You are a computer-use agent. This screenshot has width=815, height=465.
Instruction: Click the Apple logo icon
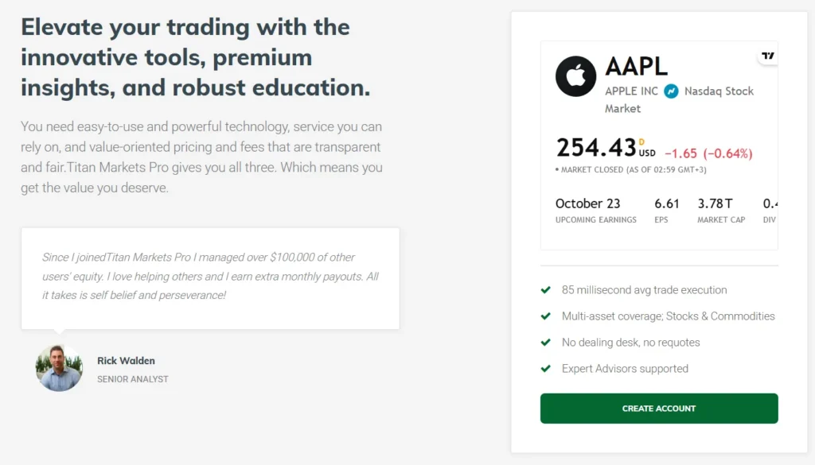[575, 76]
